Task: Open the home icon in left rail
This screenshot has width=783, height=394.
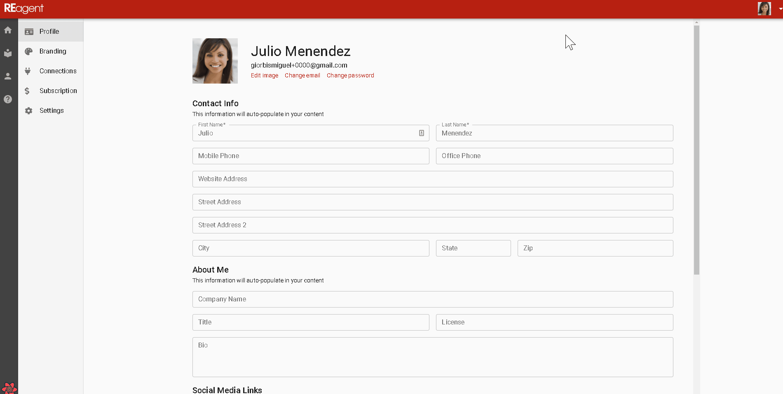Action: click(8, 30)
